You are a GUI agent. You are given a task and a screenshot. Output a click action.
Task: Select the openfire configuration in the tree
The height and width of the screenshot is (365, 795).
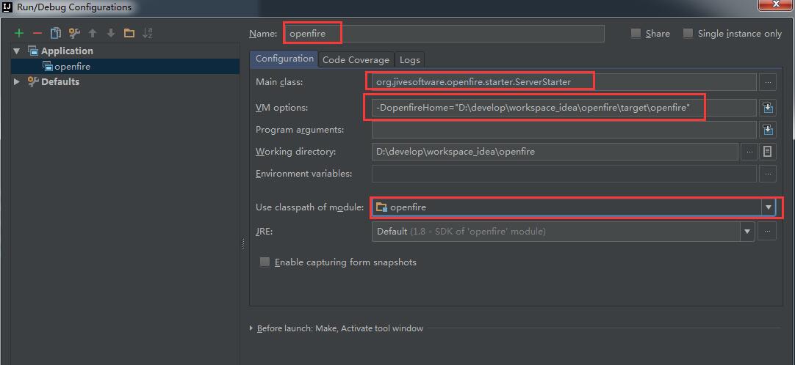125,66
